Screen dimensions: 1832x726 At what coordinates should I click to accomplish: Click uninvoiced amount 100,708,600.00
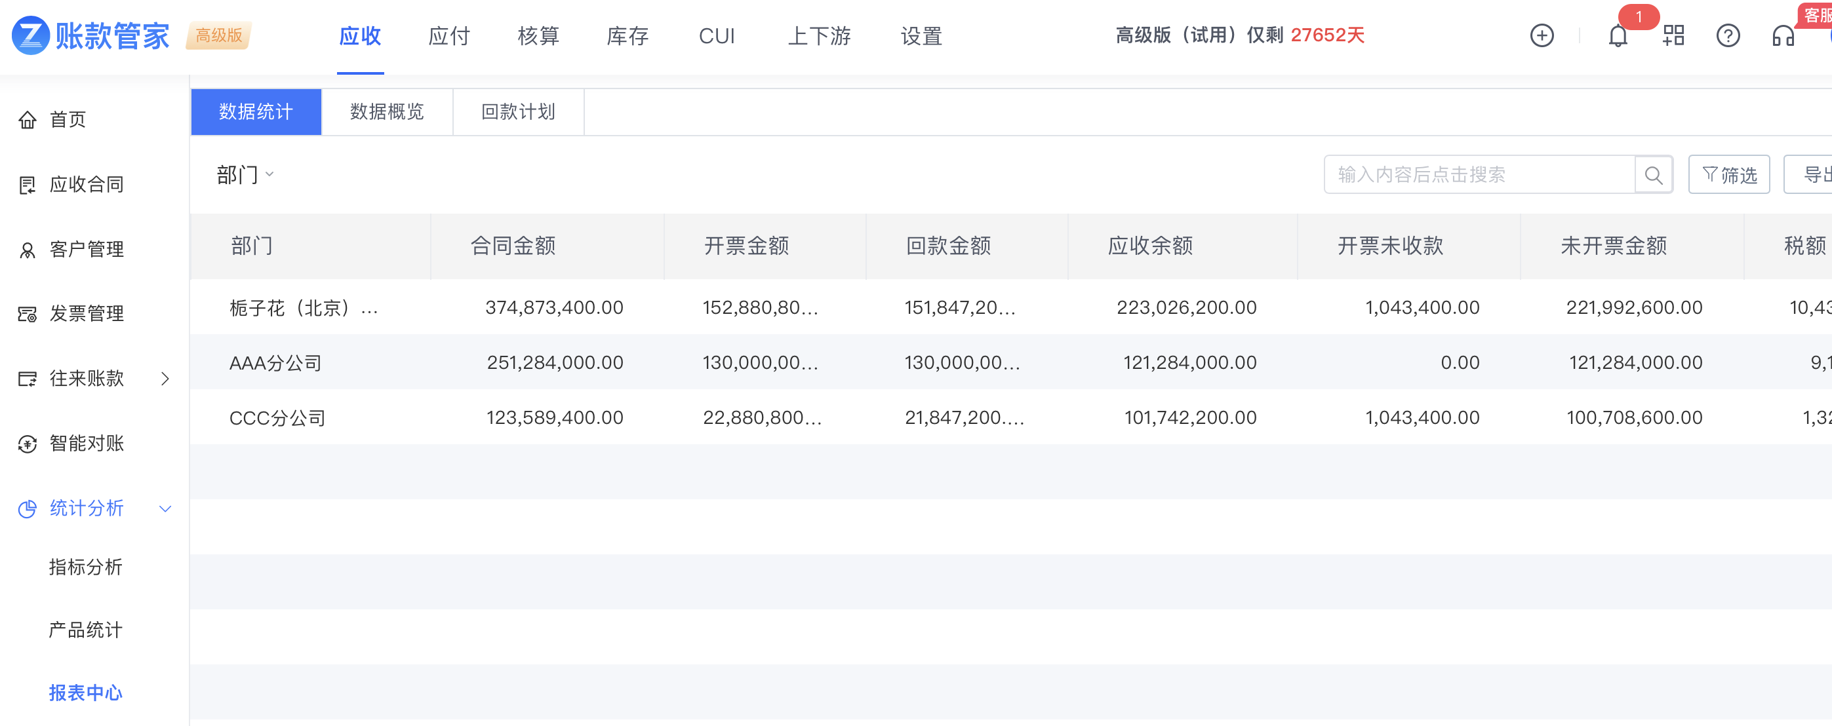pos(1634,417)
